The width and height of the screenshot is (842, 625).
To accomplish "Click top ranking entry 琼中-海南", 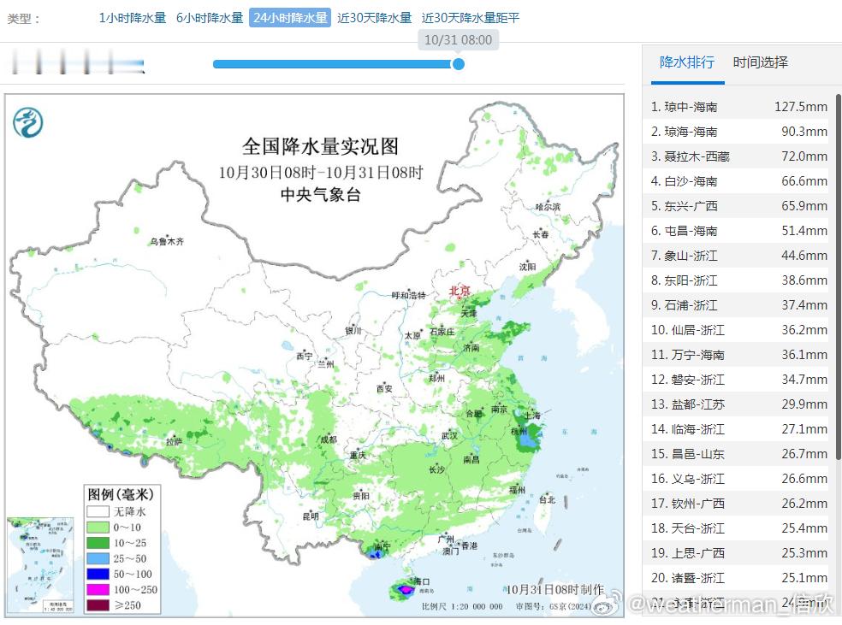I will (736, 107).
